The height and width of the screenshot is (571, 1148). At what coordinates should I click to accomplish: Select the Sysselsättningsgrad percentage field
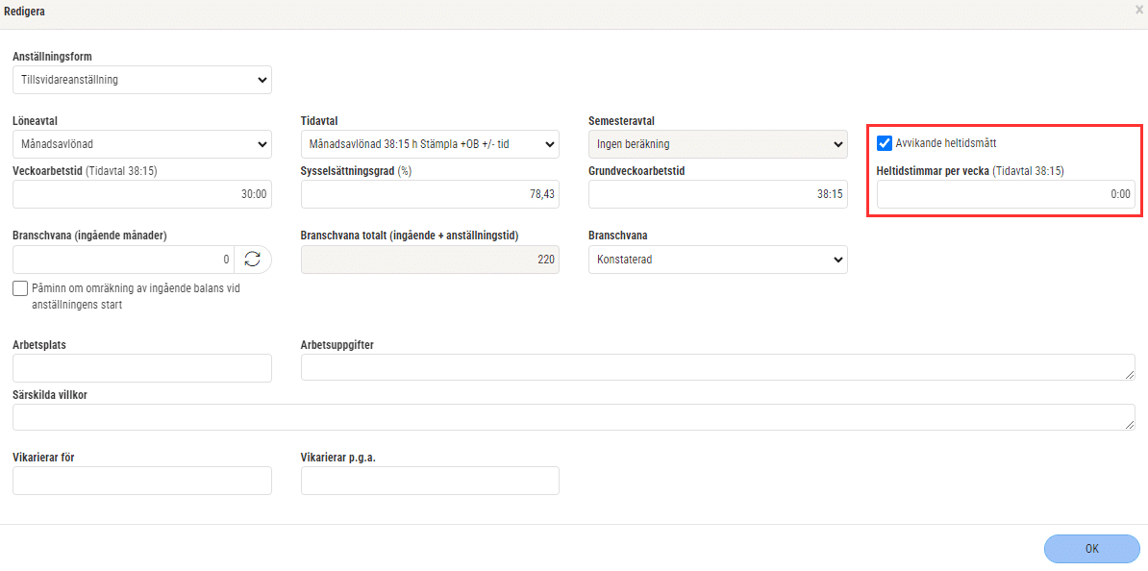pos(430,195)
